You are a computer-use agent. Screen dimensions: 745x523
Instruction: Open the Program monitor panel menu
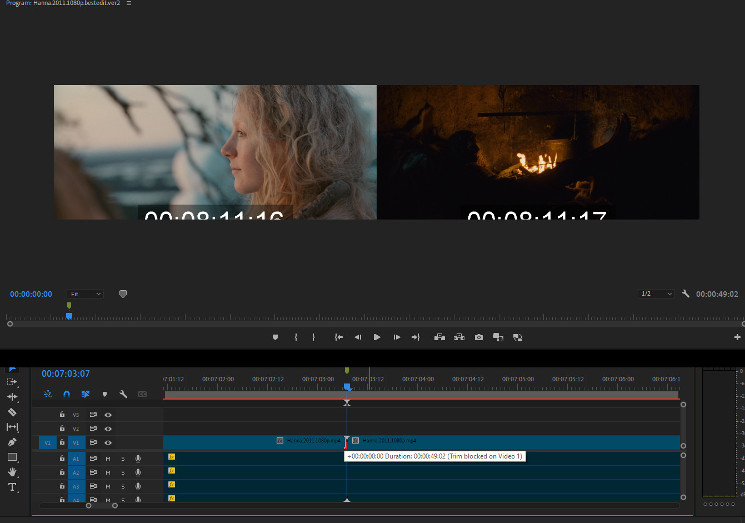click(x=129, y=3)
